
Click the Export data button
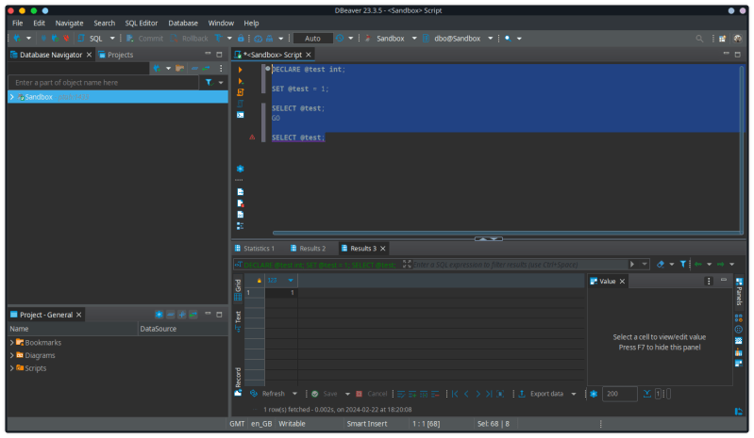click(542, 394)
